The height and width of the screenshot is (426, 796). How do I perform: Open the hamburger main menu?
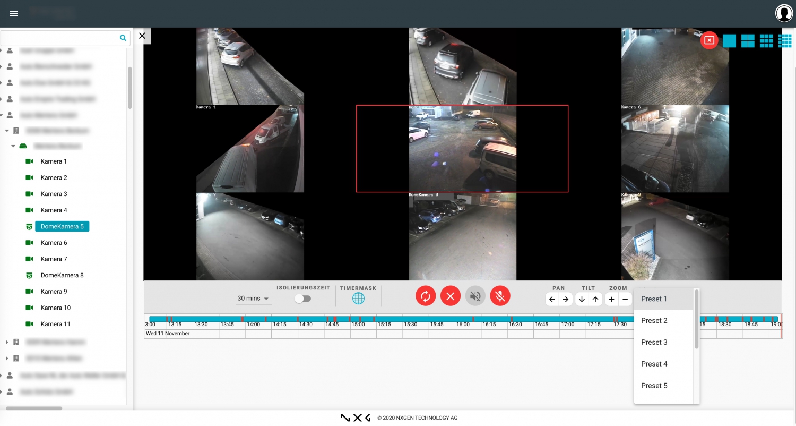(14, 13)
